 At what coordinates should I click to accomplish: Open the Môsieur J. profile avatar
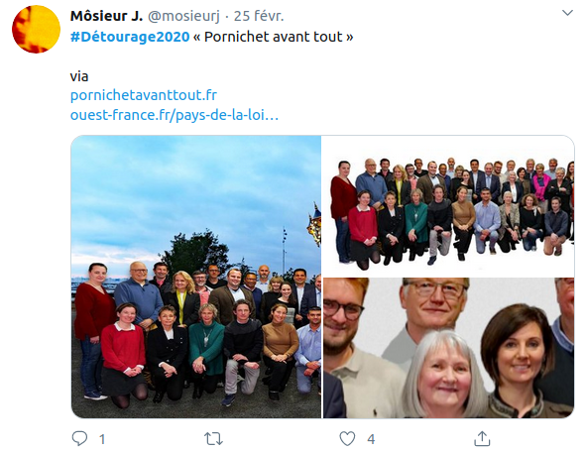36,29
